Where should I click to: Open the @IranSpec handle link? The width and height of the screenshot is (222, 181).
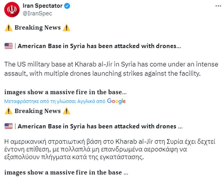37,13
